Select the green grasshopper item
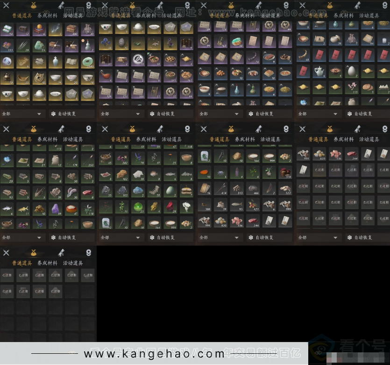This screenshot has height=365, width=390. (138, 44)
